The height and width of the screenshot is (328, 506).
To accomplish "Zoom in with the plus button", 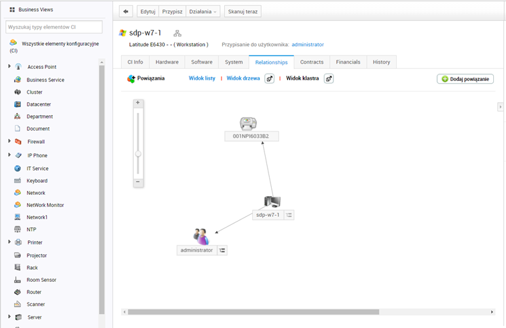I will coord(138,103).
